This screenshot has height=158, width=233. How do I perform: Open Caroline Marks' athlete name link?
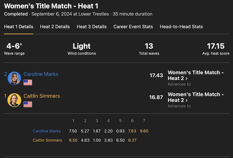tap(41, 74)
